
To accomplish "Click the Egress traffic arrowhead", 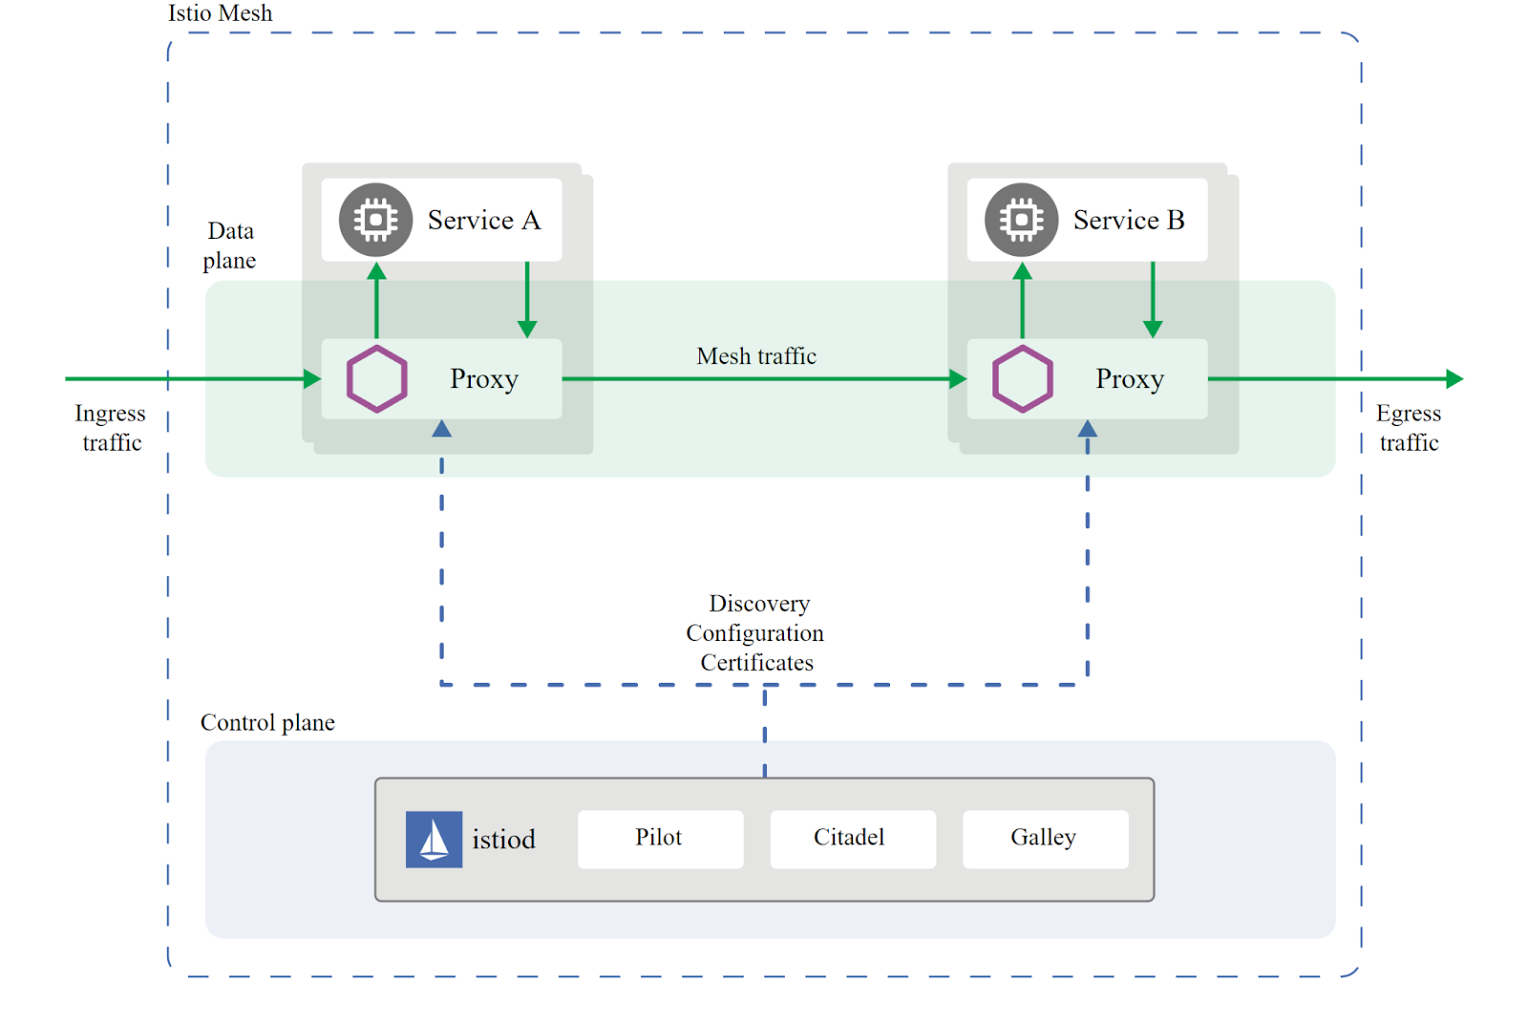I will (1454, 379).
